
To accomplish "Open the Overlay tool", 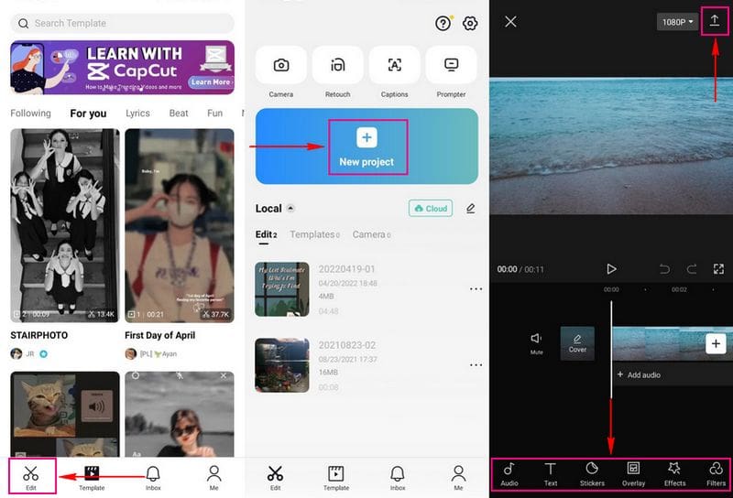I will click(633, 474).
